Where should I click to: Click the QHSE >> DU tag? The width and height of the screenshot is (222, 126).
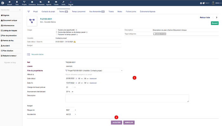[160, 34]
